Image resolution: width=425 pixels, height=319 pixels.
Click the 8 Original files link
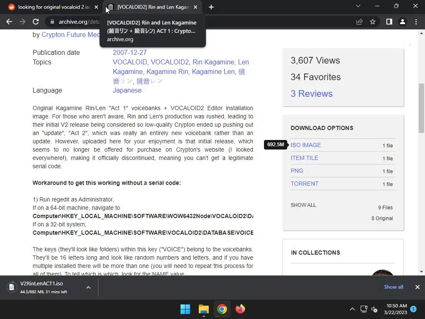382,218
